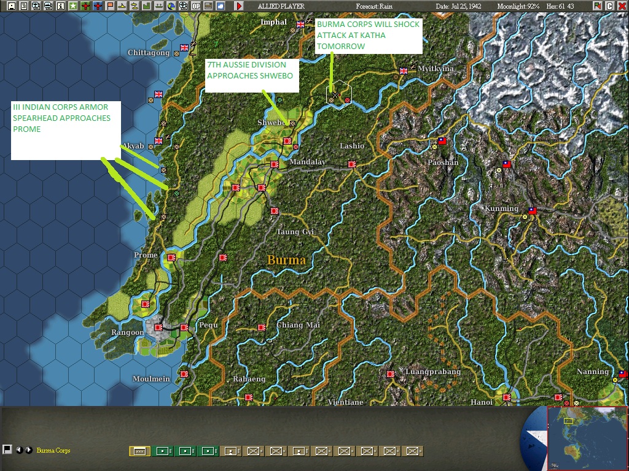Select the British flag at Myitkyina
This screenshot has height=471, width=629.
click(x=403, y=71)
